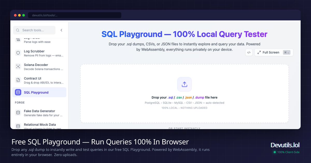Click the Relational Mock Data database icon
Viewport: 311px width, 163px height.
pos(18,126)
